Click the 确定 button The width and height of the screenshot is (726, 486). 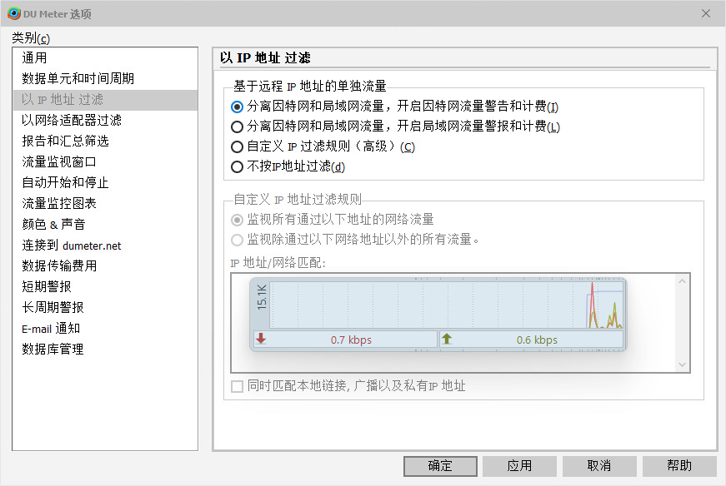click(x=440, y=466)
